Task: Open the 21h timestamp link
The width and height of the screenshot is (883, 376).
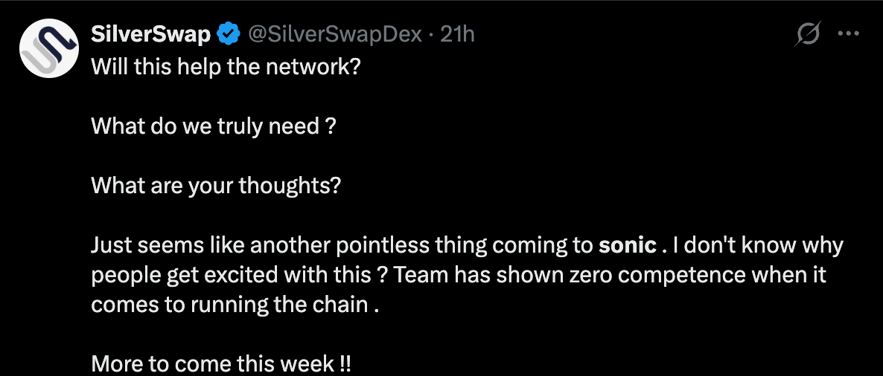Action: click(x=457, y=33)
